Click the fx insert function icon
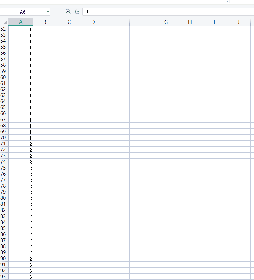This screenshot has height=280, width=254. click(77, 12)
